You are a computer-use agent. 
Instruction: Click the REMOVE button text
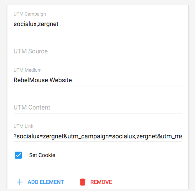pyautogui.click(x=101, y=182)
